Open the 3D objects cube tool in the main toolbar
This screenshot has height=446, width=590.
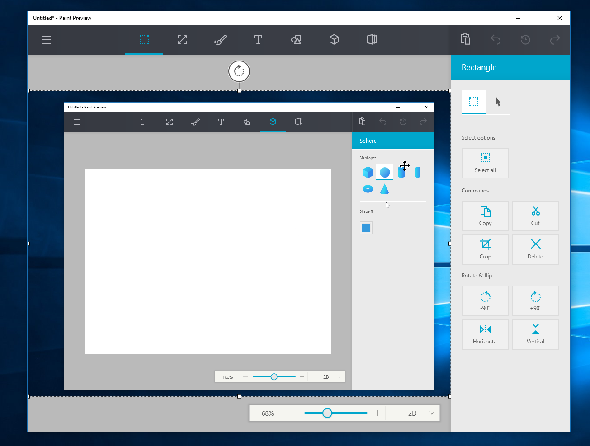point(334,40)
